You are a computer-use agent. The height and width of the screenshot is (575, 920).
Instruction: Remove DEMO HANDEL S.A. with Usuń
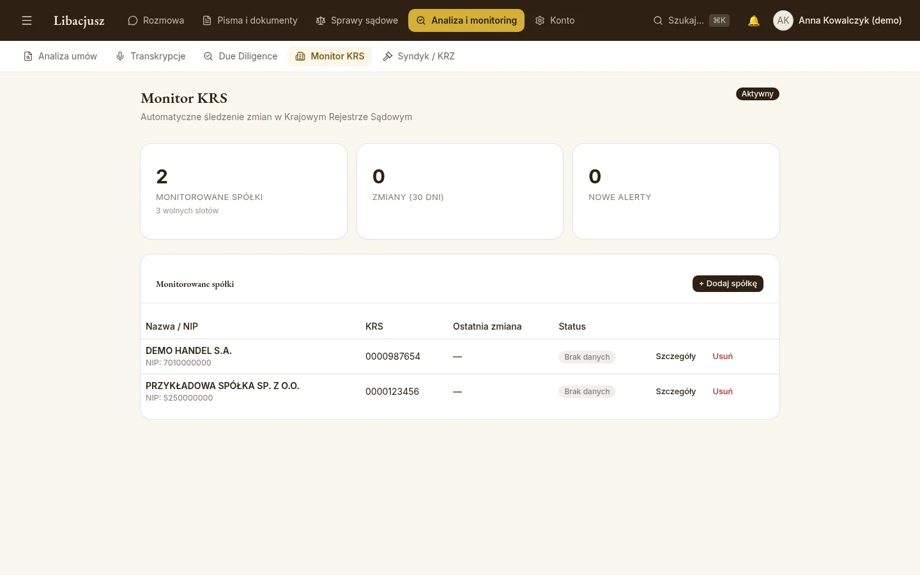pyautogui.click(x=723, y=356)
